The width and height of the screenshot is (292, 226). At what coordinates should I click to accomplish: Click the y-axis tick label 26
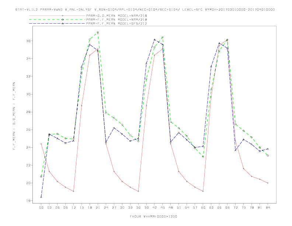point(28,130)
